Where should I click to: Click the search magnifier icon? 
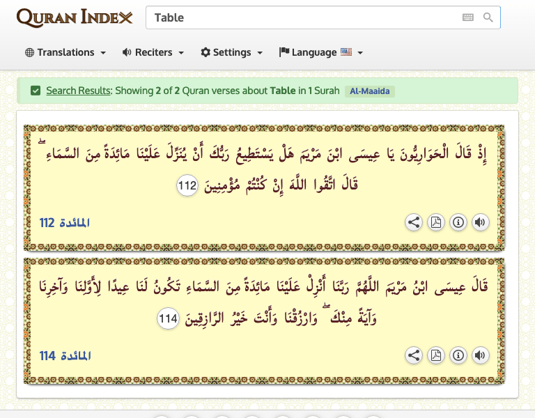488,18
